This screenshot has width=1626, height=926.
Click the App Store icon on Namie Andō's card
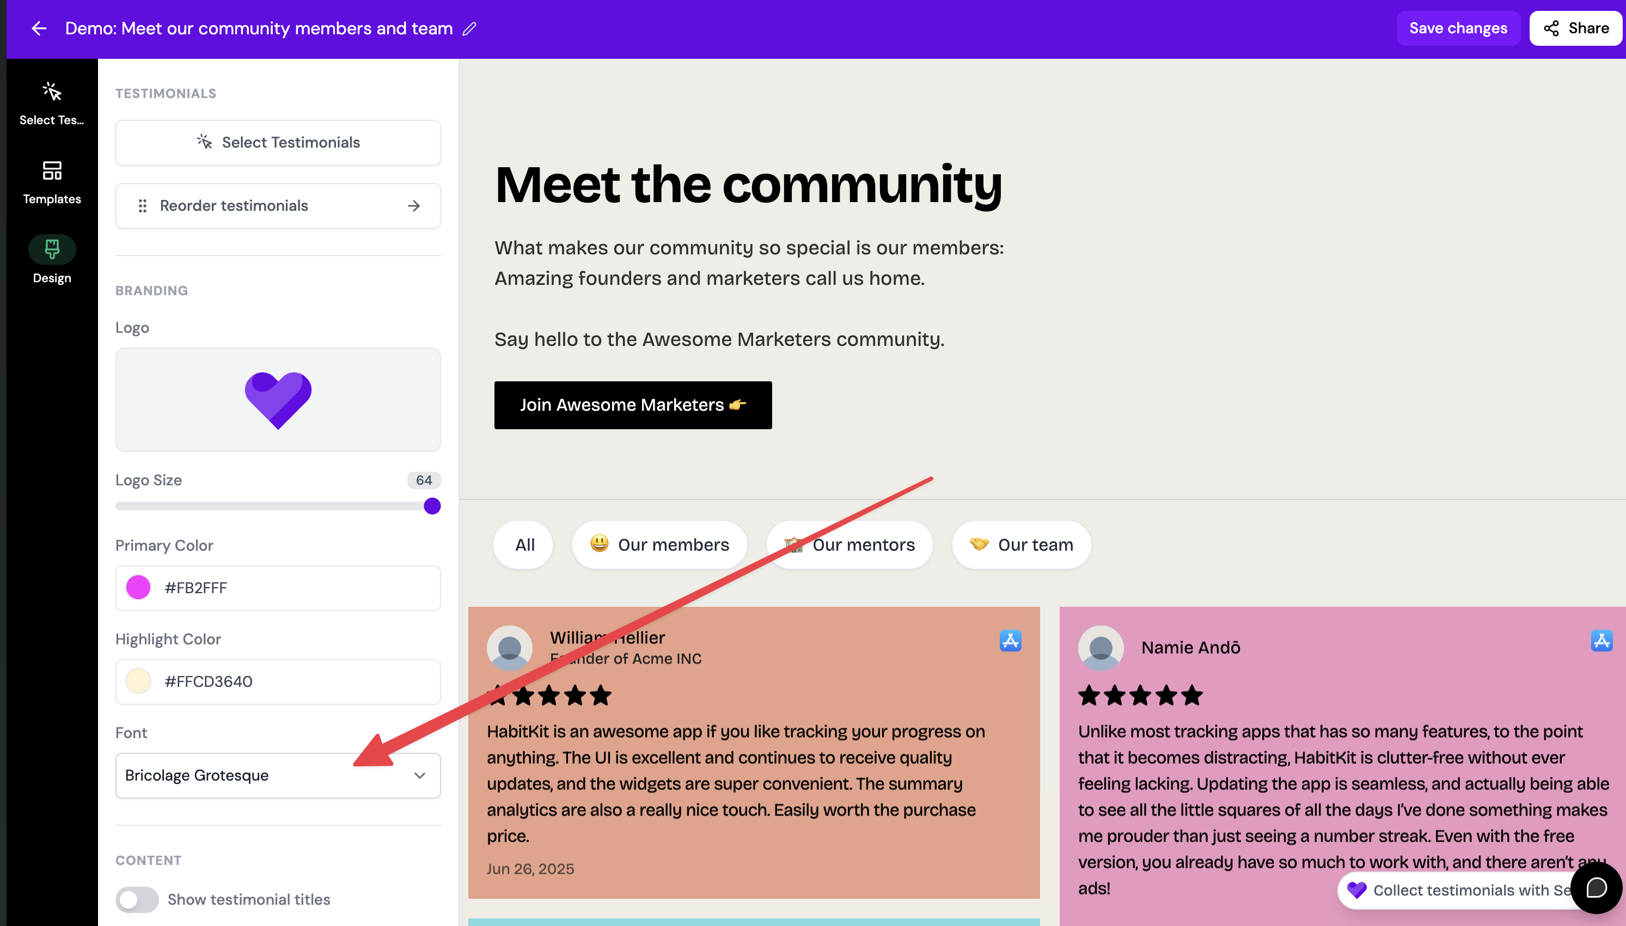point(1601,641)
